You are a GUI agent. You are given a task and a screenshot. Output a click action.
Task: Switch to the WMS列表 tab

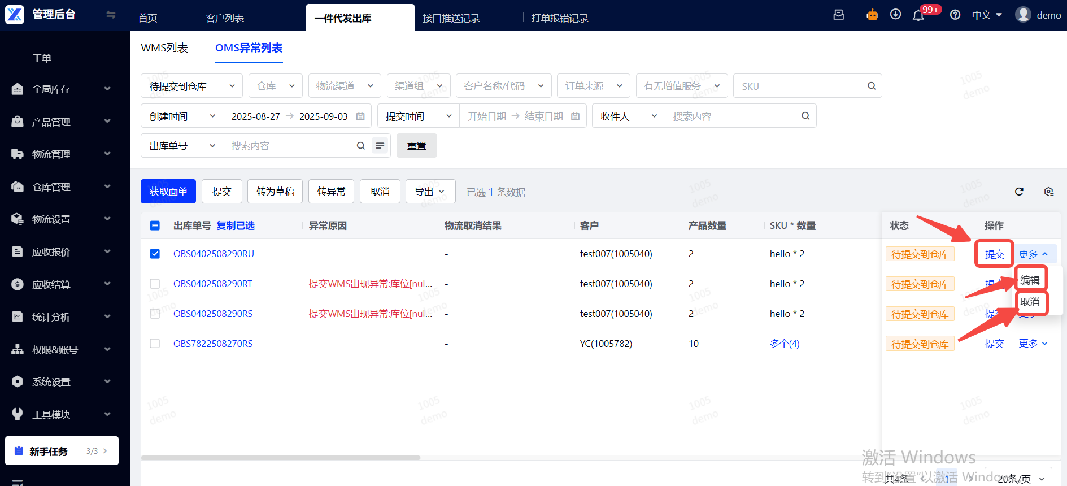click(x=164, y=48)
